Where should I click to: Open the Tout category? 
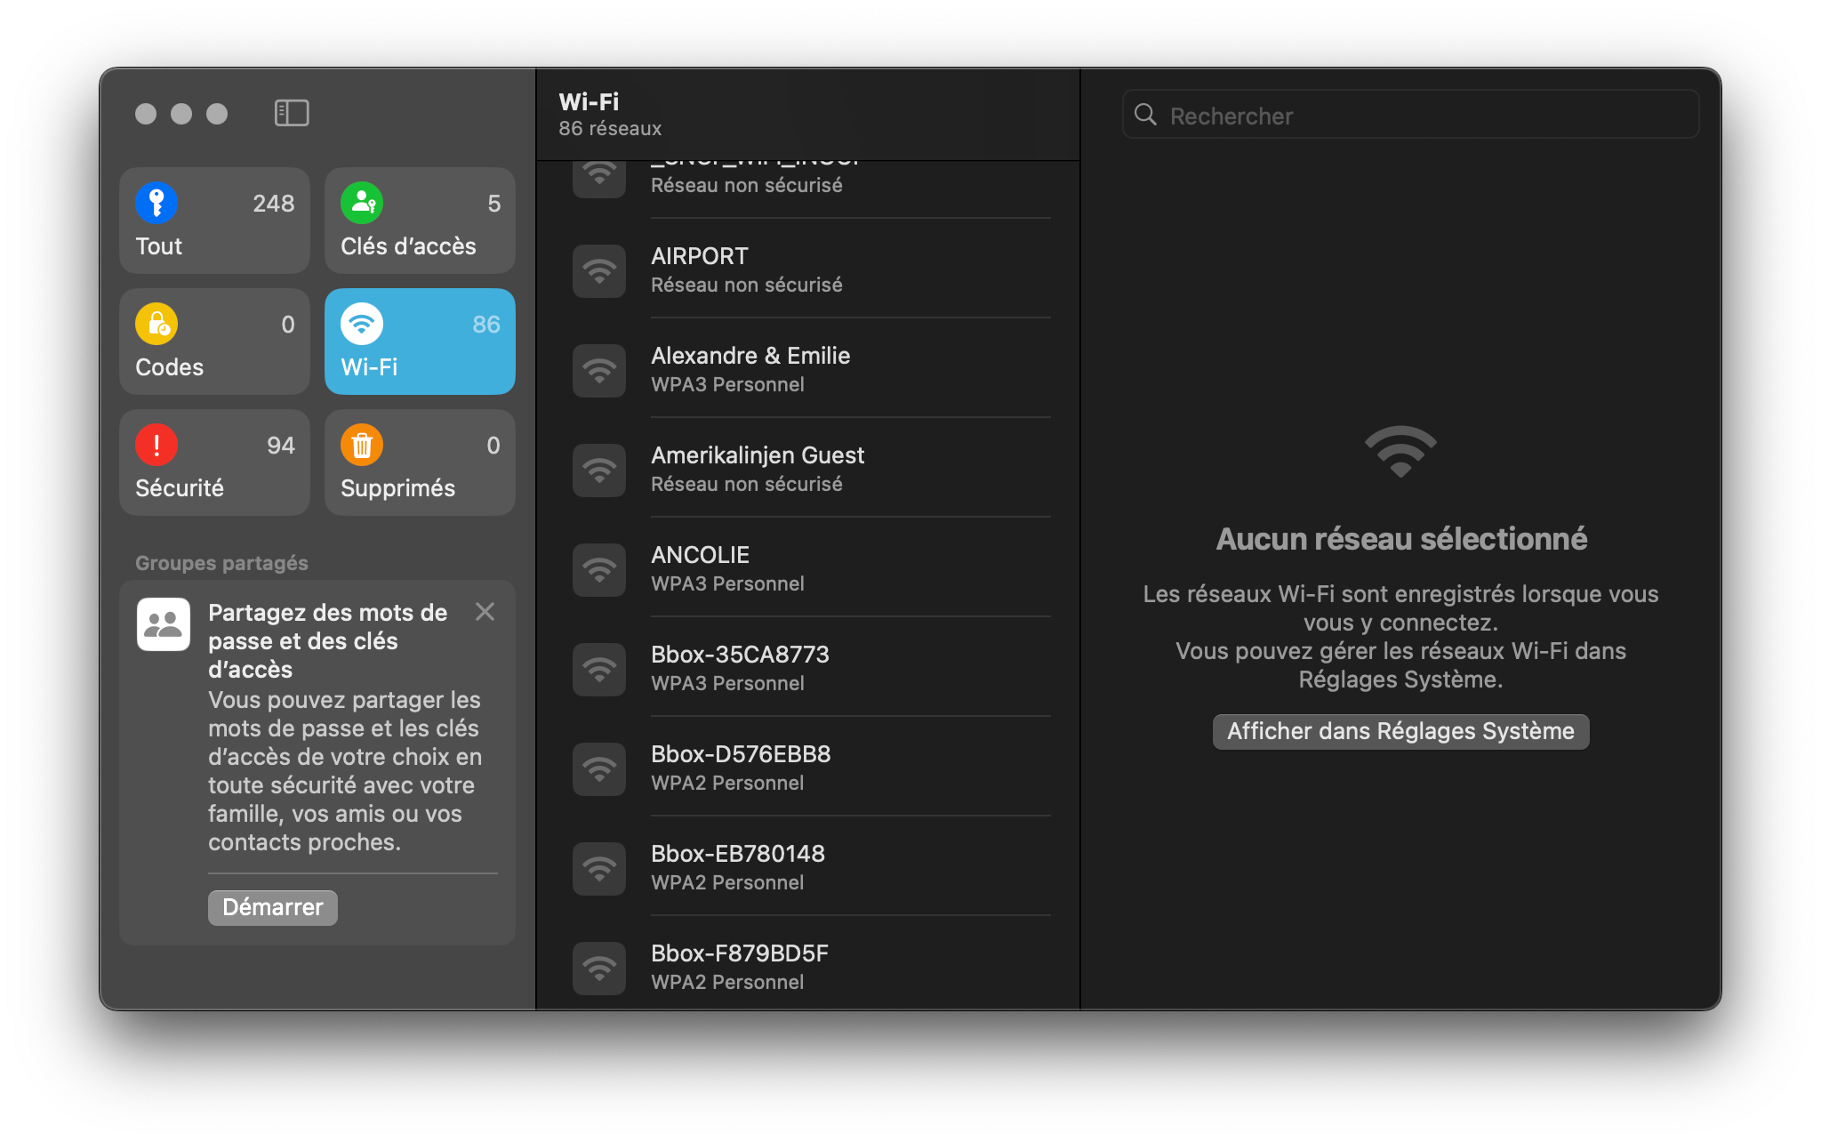pyautogui.click(x=214, y=221)
